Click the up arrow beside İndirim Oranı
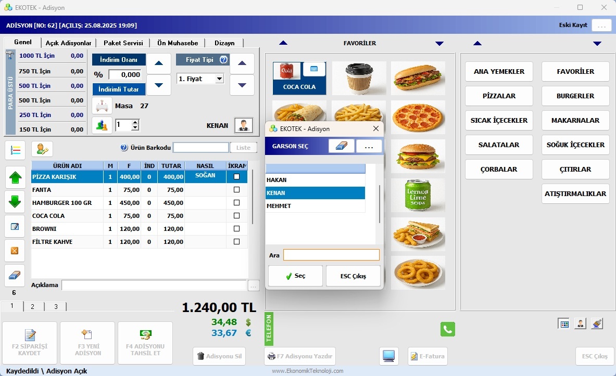Screen dimensions: 616x376 tap(159, 63)
